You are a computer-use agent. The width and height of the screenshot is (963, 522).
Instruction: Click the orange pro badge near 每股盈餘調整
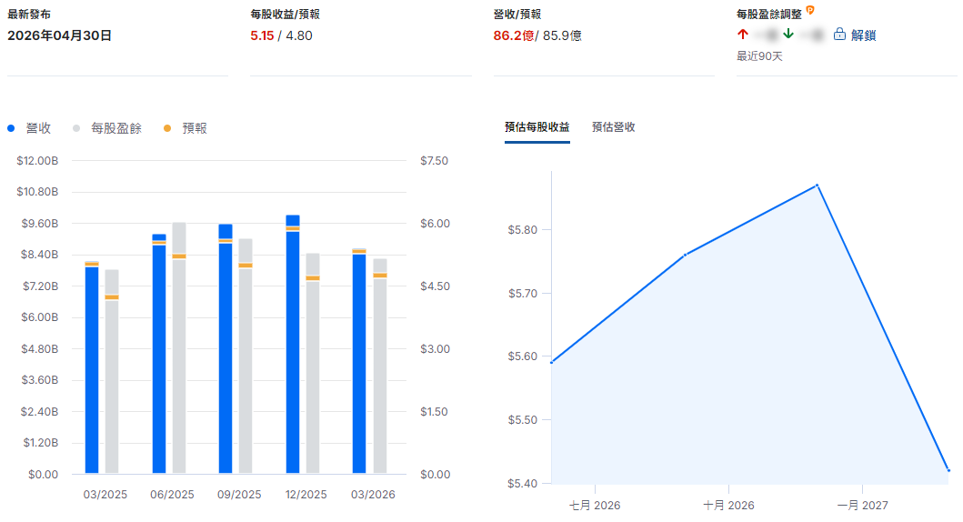(810, 10)
